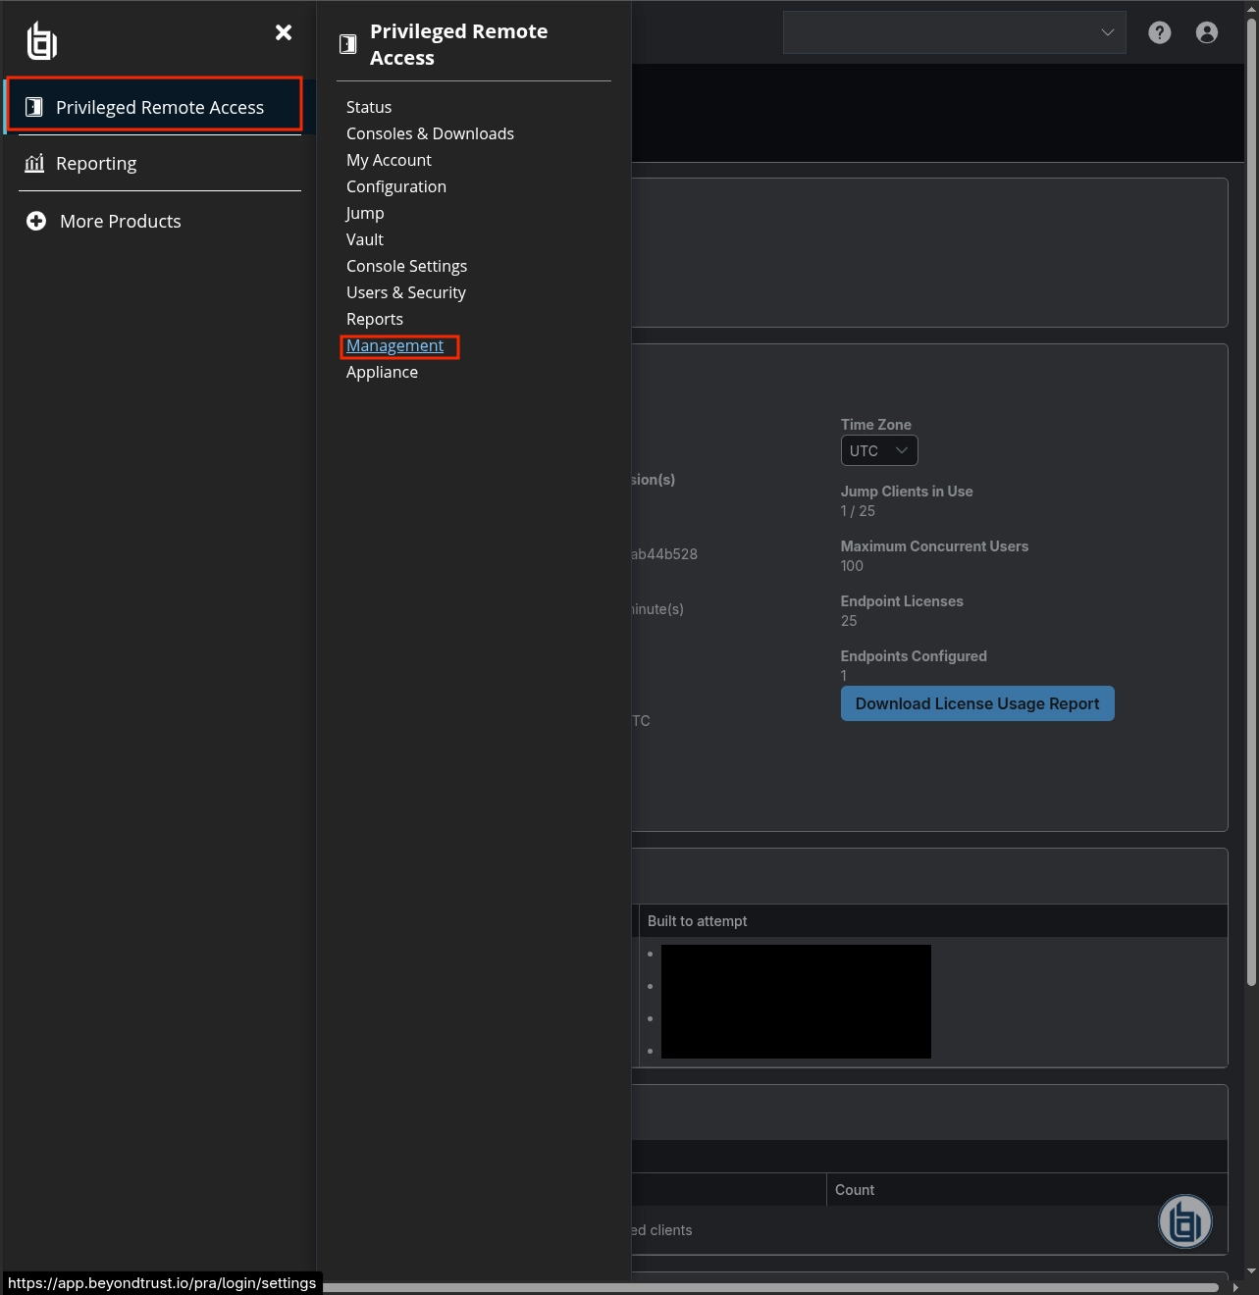Open Console Settings page
The width and height of the screenshot is (1259, 1295).
coord(406,266)
